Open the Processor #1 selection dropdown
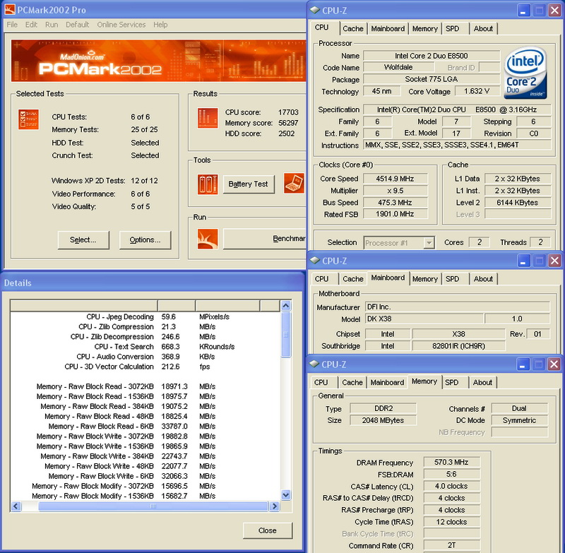 pos(429,243)
